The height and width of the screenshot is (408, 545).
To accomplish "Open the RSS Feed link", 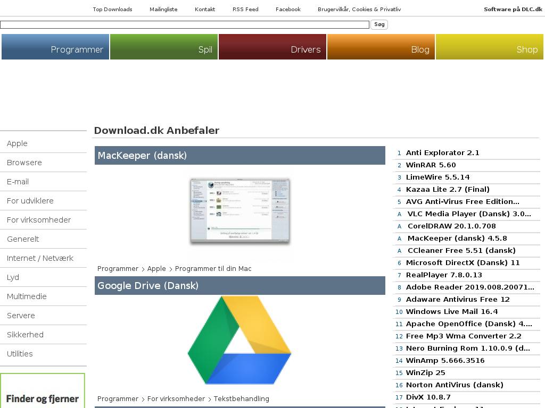I will [x=245, y=9].
